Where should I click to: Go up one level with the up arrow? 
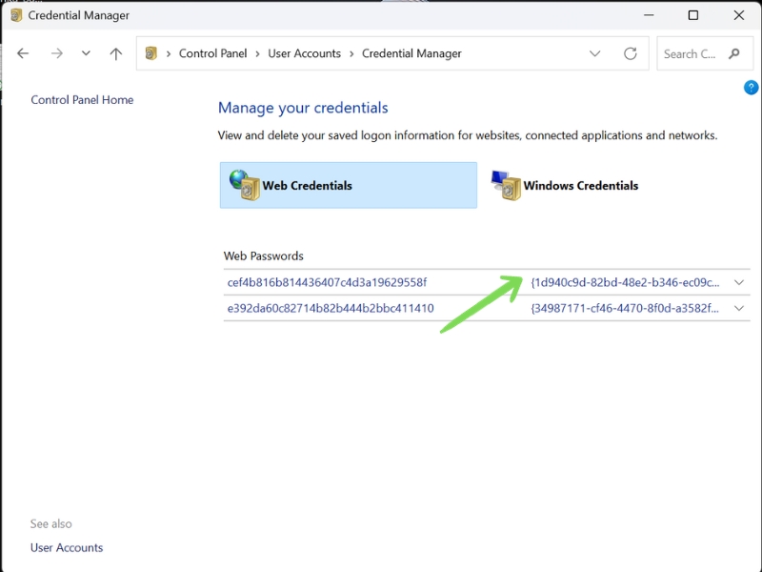(115, 53)
